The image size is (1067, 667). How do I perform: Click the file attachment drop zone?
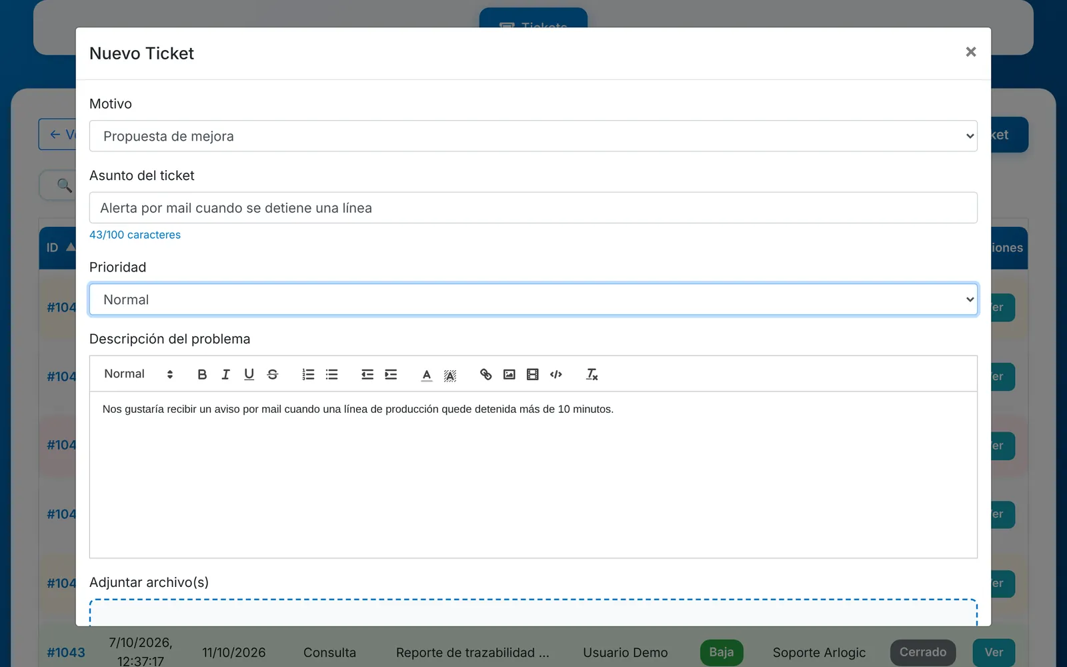point(533,612)
